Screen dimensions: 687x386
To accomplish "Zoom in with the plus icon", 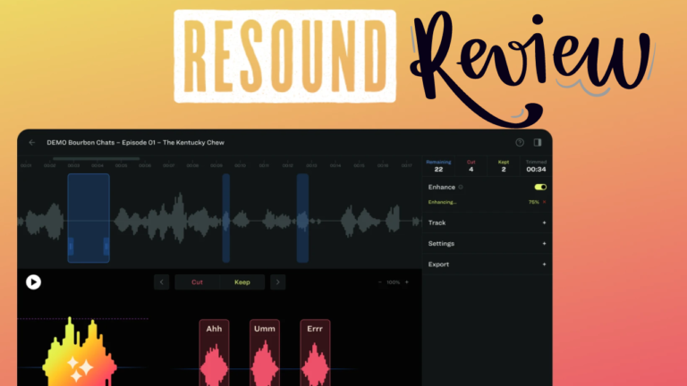I will [x=407, y=282].
